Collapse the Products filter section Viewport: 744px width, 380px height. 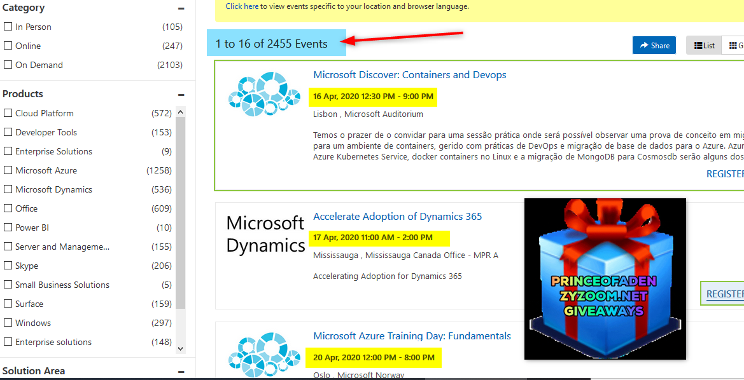[x=181, y=94]
